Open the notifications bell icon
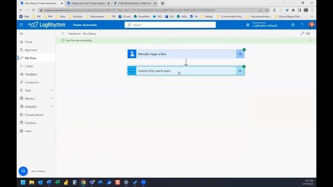The image size is (333, 187). pyautogui.click(x=248, y=25)
